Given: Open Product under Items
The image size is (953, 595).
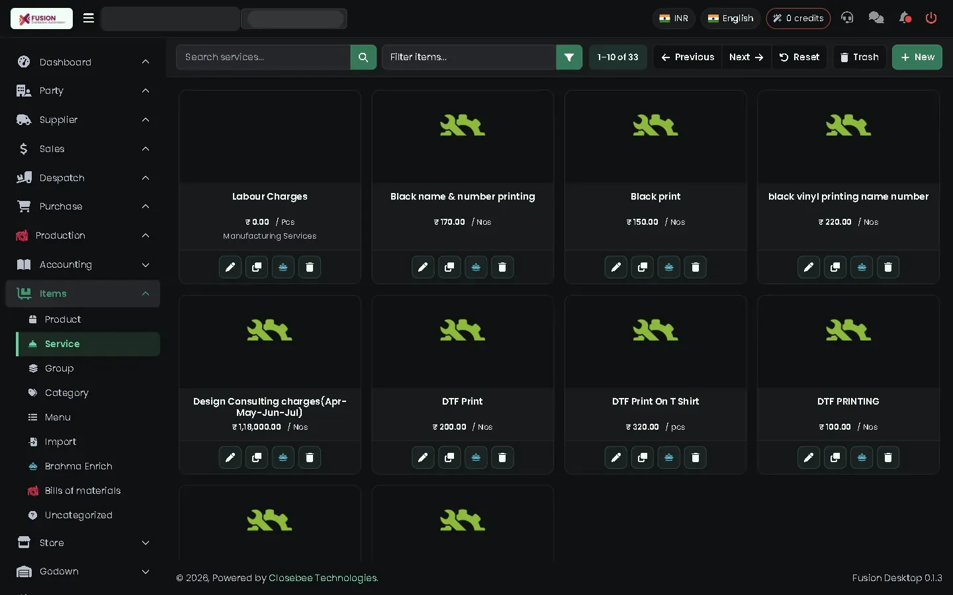Looking at the screenshot, I should pos(88,319).
